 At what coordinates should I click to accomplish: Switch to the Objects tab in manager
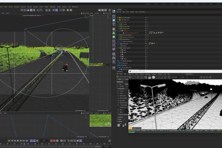pos(119,9)
